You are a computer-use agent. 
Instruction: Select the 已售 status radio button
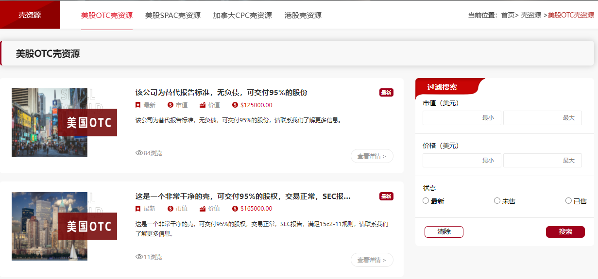point(568,201)
